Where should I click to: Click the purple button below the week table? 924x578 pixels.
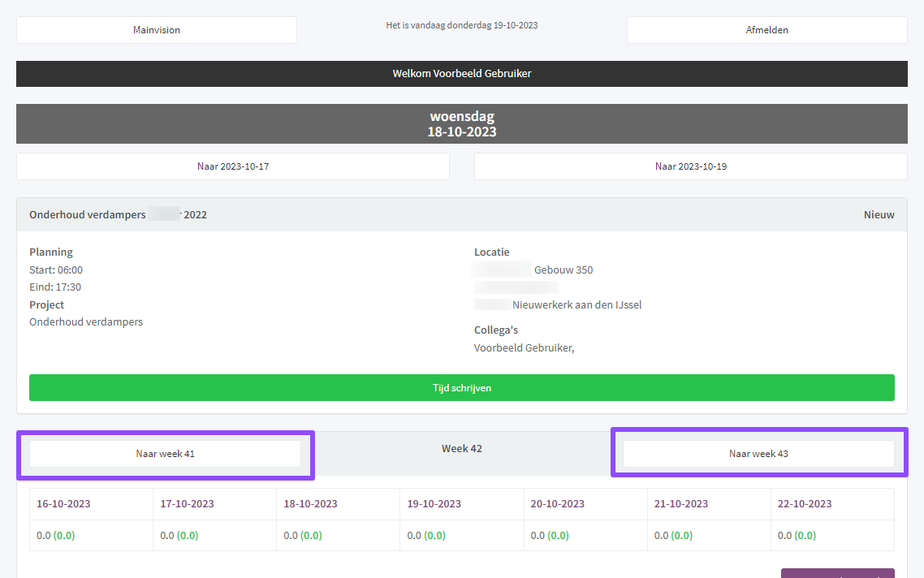pos(837,573)
